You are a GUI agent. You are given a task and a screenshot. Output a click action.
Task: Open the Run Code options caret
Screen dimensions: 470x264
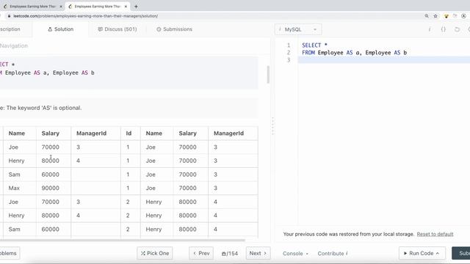click(x=438, y=253)
